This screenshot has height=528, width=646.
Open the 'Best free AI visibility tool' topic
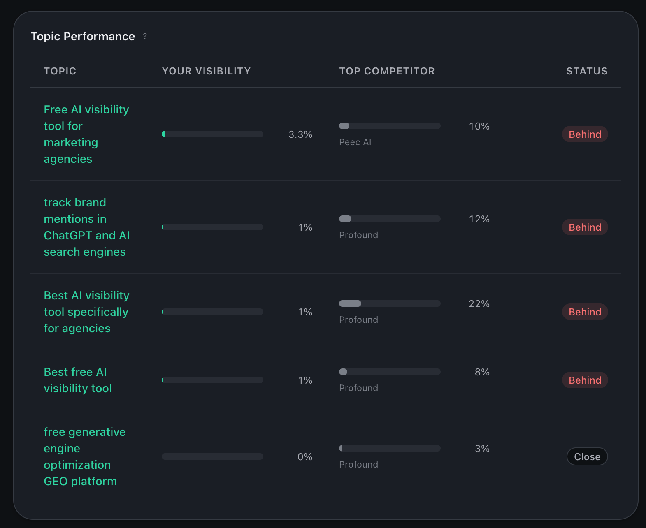pos(78,380)
